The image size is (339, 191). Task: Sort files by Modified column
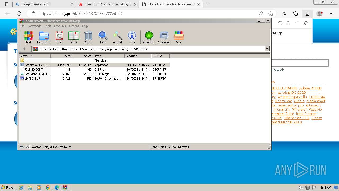pos(138,56)
